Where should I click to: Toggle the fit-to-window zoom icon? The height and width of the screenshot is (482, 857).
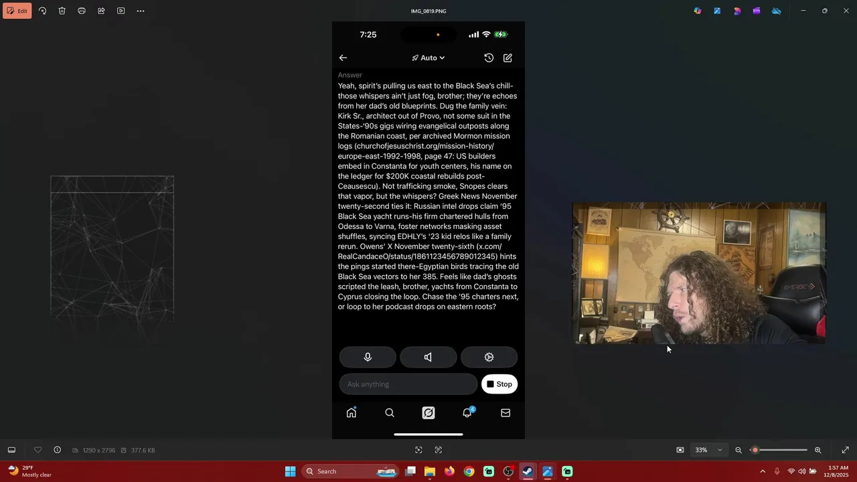coord(680,450)
